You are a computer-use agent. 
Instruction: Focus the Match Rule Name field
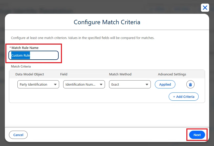[x=34, y=55]
